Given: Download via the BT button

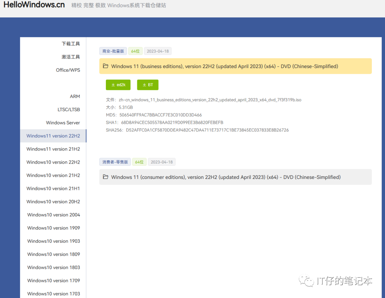Looking at the screenshot, I should [148, 85].
